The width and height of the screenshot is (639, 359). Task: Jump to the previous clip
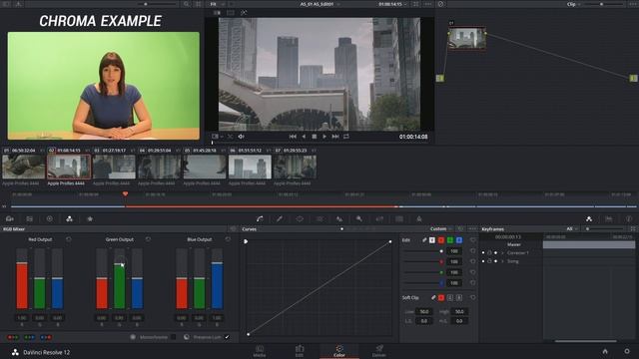[x=293, y=137]
